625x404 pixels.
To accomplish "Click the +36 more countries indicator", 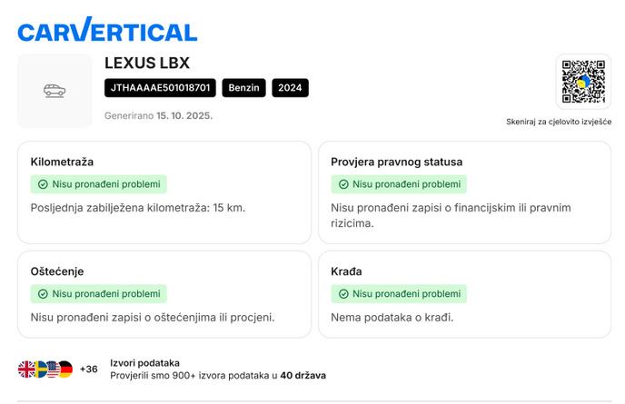I will click(88, 369).
